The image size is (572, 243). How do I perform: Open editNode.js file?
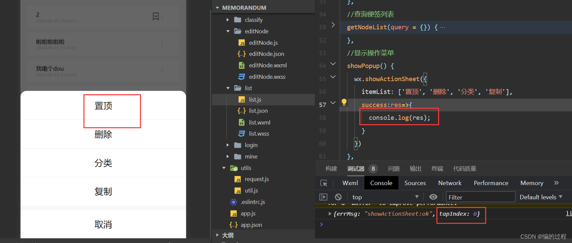(263, 43)
